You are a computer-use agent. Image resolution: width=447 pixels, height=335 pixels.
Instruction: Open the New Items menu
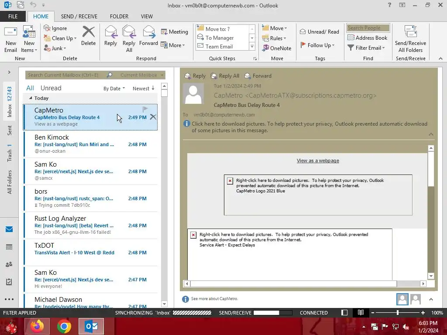coord(29,39)
